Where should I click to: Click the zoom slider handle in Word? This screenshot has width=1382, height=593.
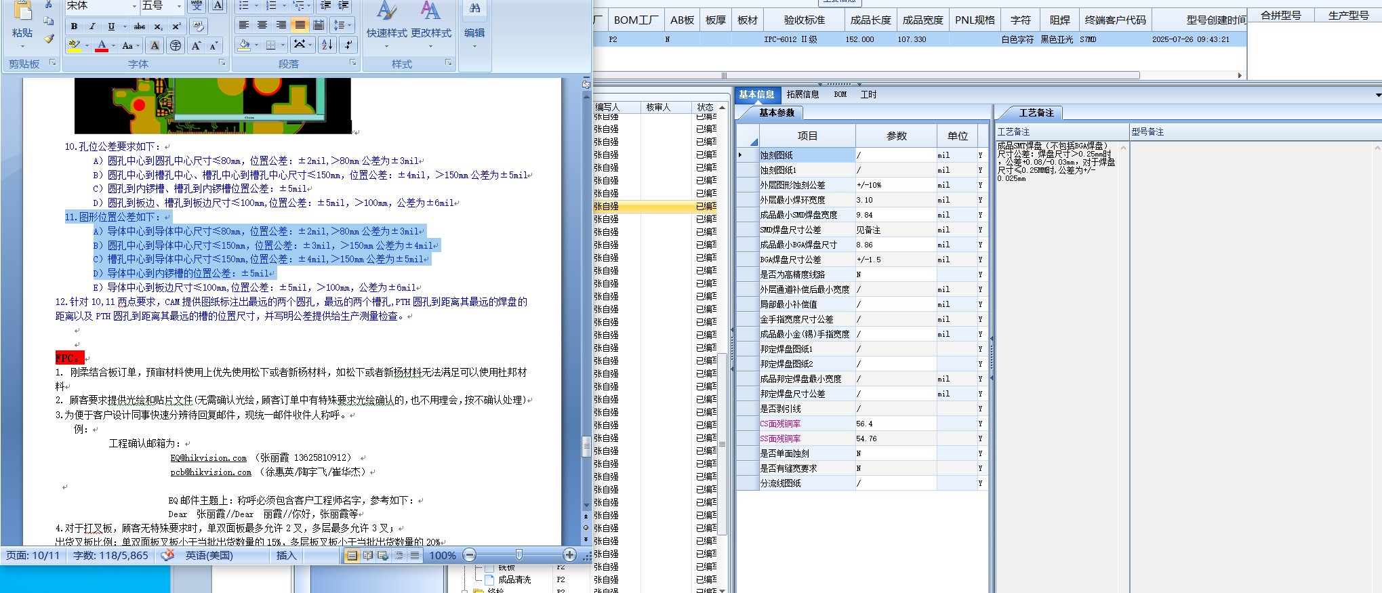pos(519,555)
